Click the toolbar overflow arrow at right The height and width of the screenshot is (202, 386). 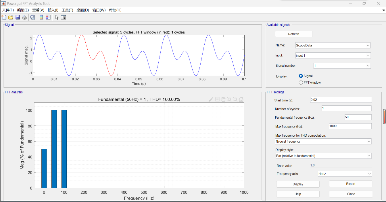384,10
